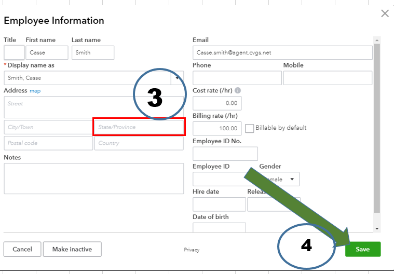Click the scrollbar down arrow
This screenshot has width=394, height=274.
coord(377,228)
